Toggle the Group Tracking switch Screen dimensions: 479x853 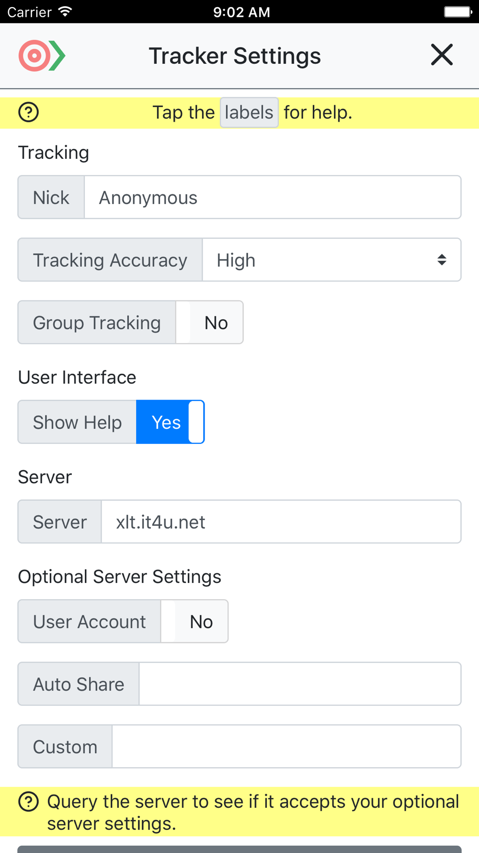[x=210, y=322]
